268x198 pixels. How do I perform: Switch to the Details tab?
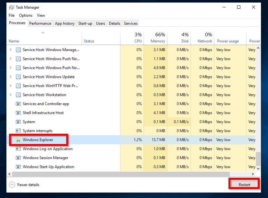tap(114, 23)
